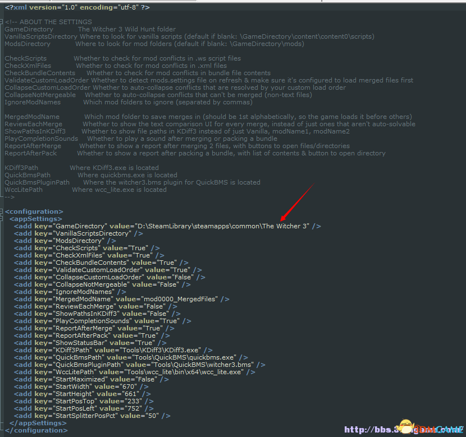Click the comment "Where wcc_lite.exe is located"
This screenshot has height=437, width=466.
click(119, 190)
